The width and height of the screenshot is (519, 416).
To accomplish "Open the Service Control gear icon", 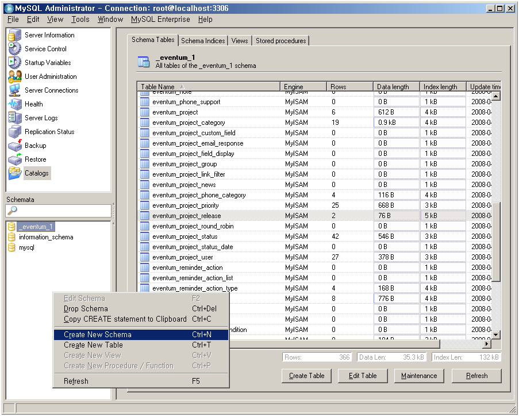I will (x=14, y=49).
